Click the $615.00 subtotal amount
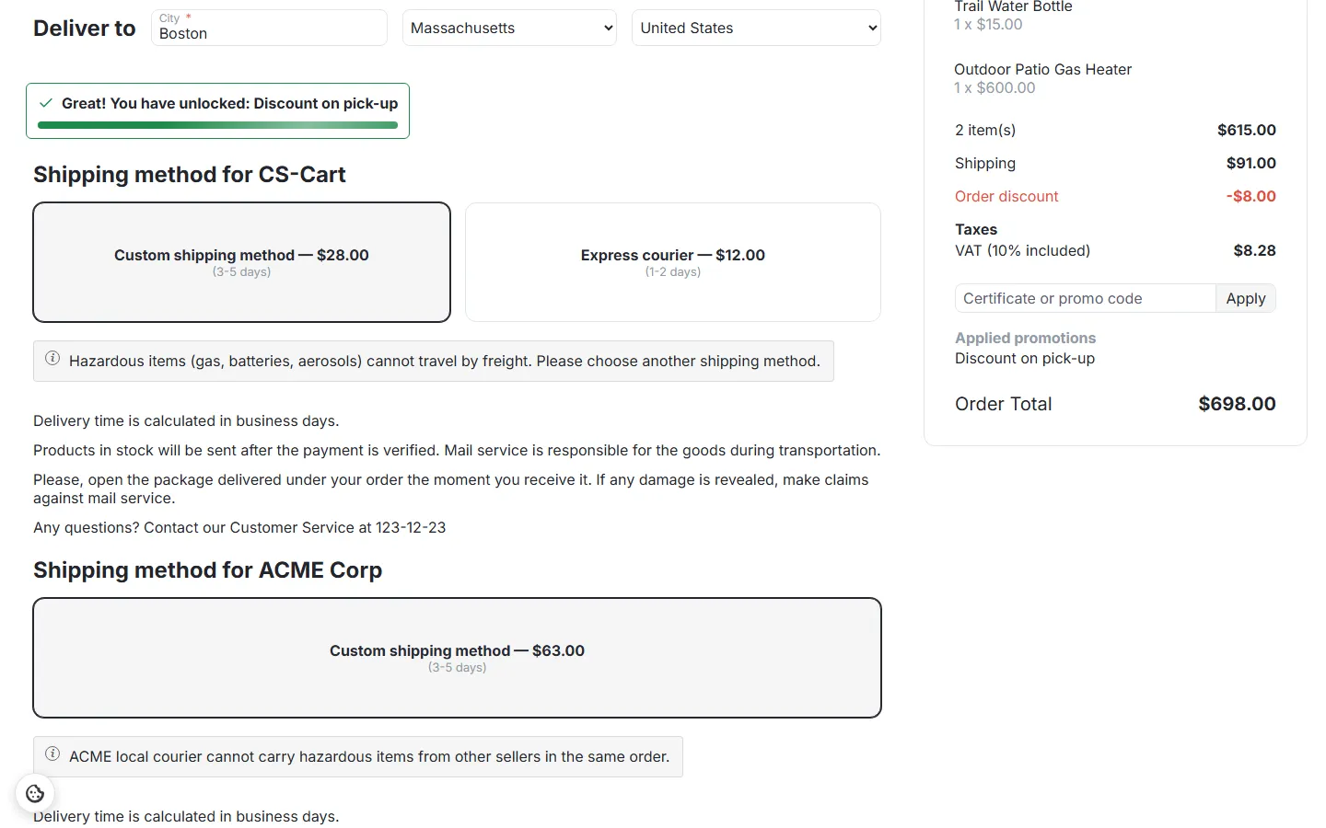The width and height of the screenshot is (1326, 828). (x=1247, y=130)
